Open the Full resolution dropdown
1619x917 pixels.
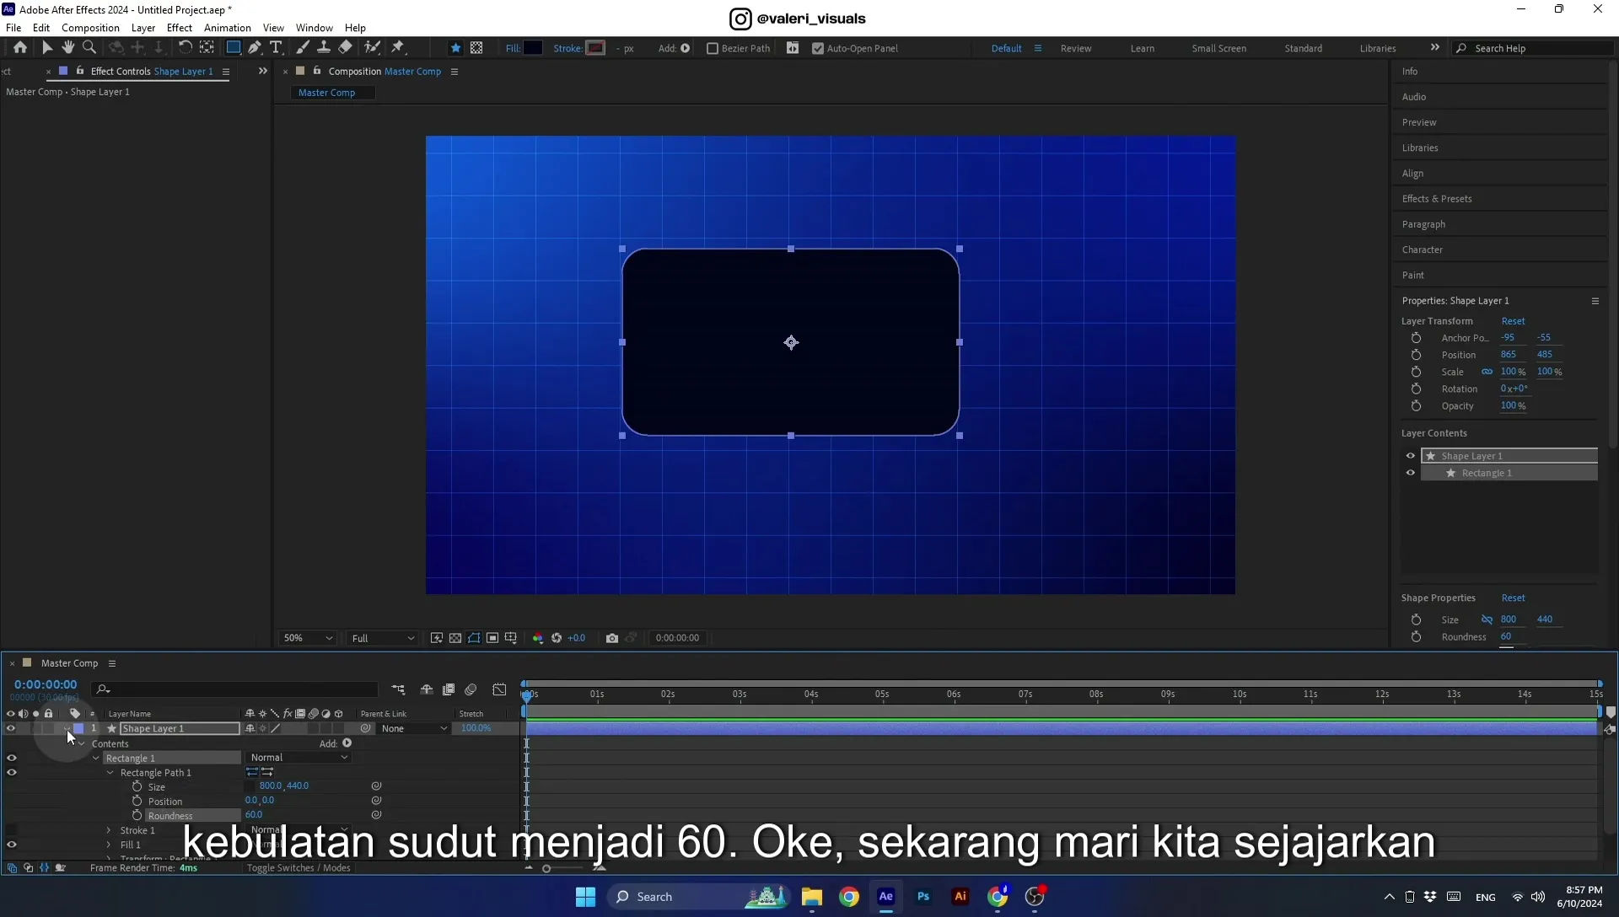click(x=383, y=638)
